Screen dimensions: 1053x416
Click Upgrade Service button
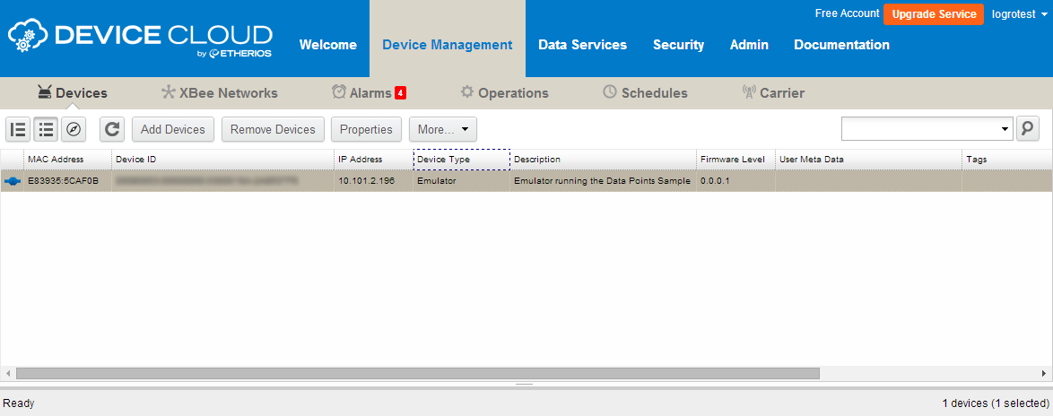[934, 14]
